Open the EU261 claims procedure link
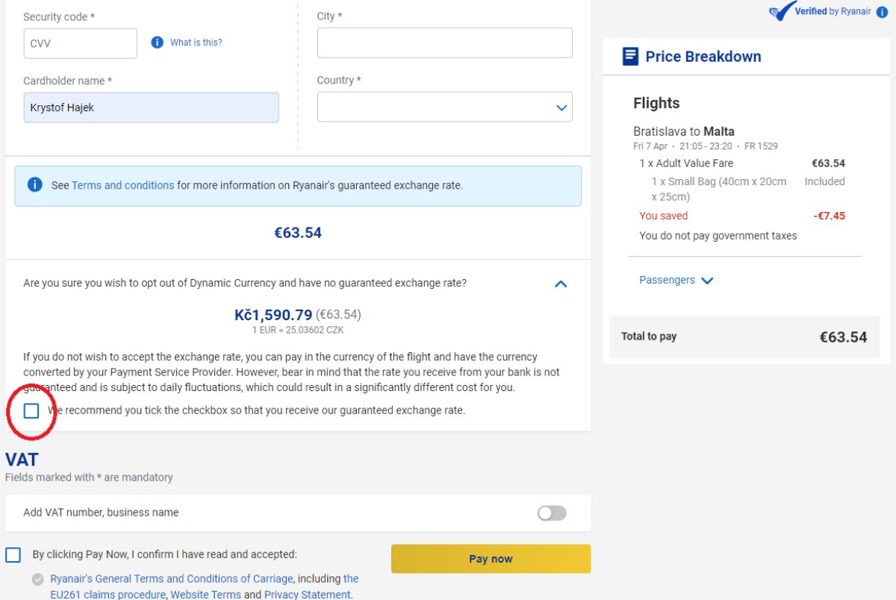 click(x=106, y=594)
